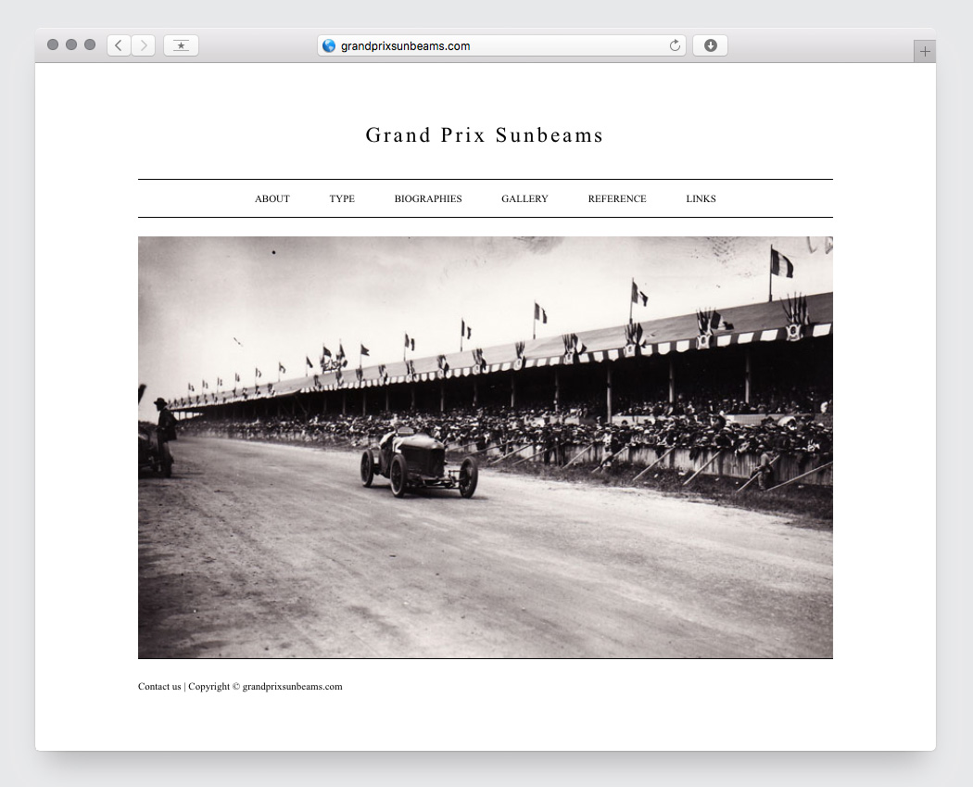973x787 pixels.
Task: Open the ABOUT menu item
Action: pyautogui.click(x=272, y=198)
